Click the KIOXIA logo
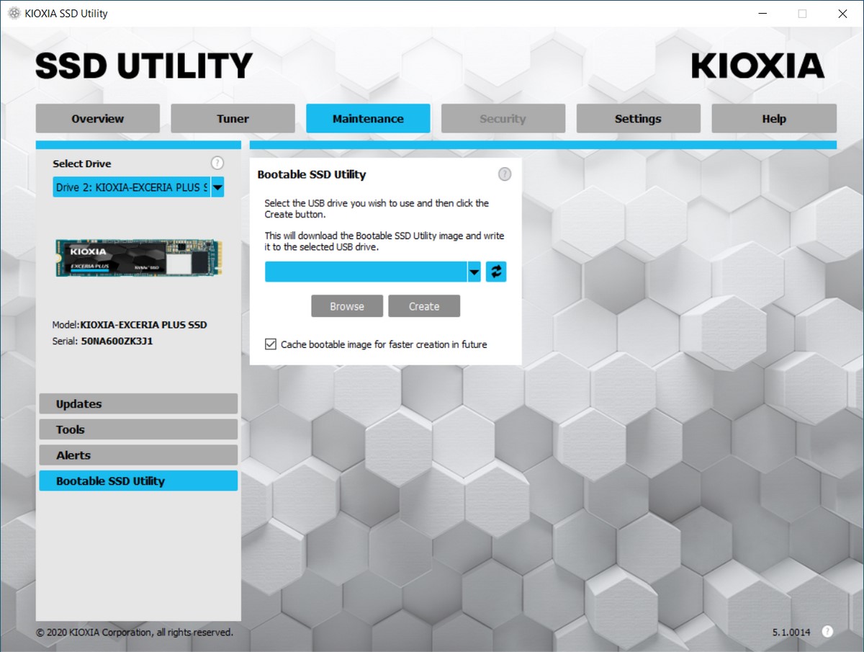This screenshot has height=652, width=864. coord(758,66)
